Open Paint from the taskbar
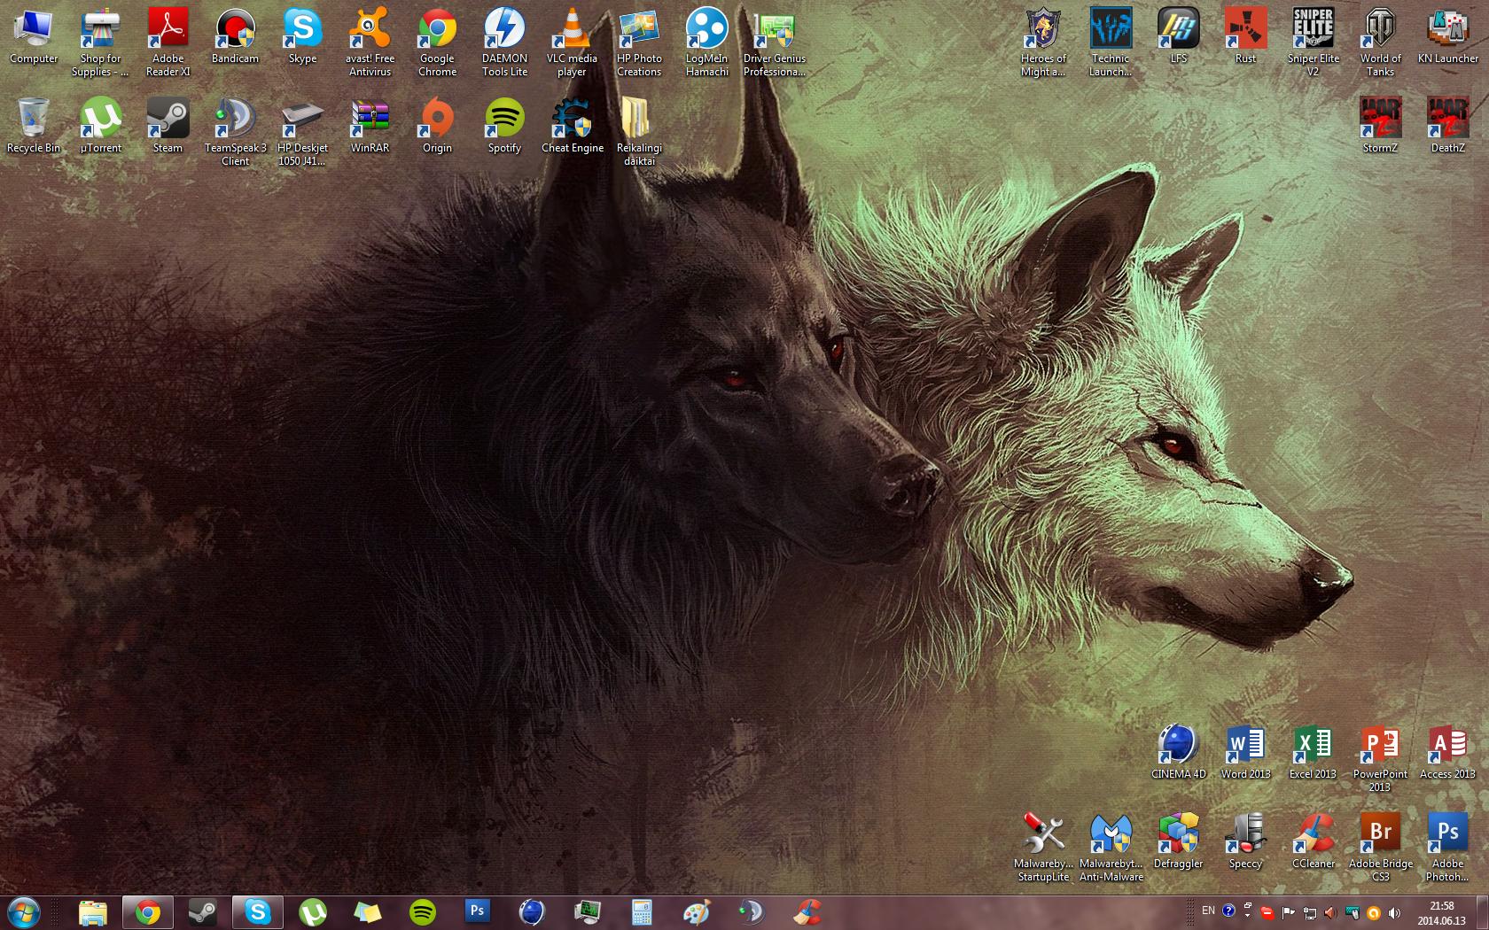The height and width of the screenshot is (930, 1489). 698,912
